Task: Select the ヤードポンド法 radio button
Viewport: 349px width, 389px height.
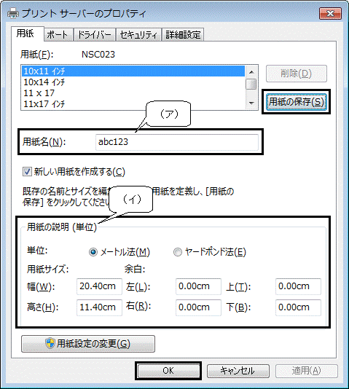Action: tap(177, 252)
